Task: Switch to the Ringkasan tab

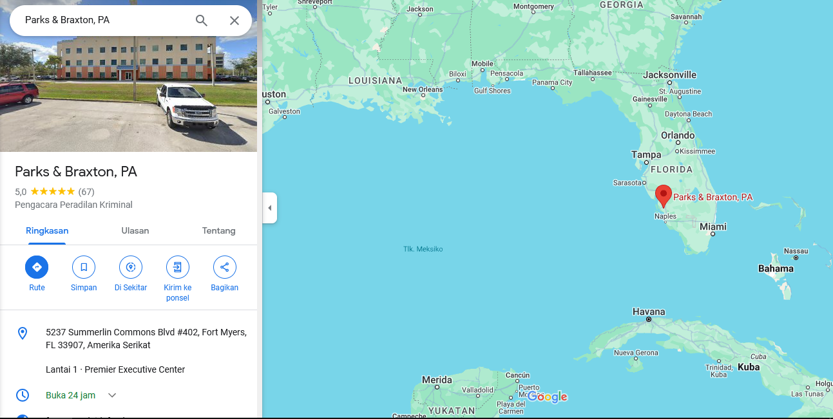Action: pos(47,231)
